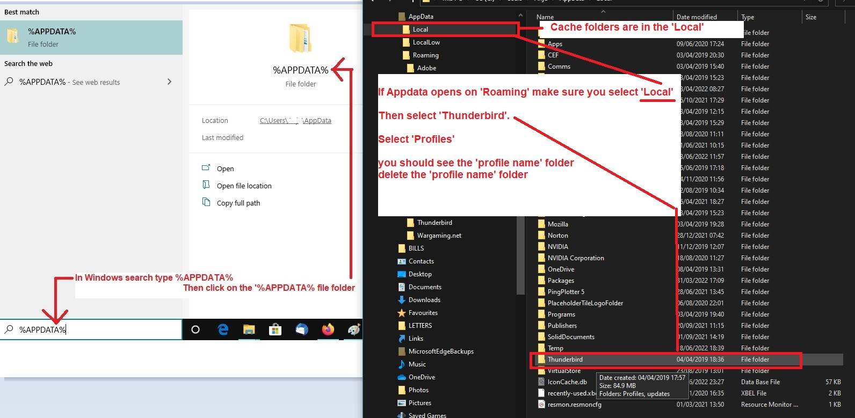The height and width of the screenshot is (418, 855).
Task: Open Thunderbird from the taskbar
Action: pyautogui.click(x=302, y=329)
